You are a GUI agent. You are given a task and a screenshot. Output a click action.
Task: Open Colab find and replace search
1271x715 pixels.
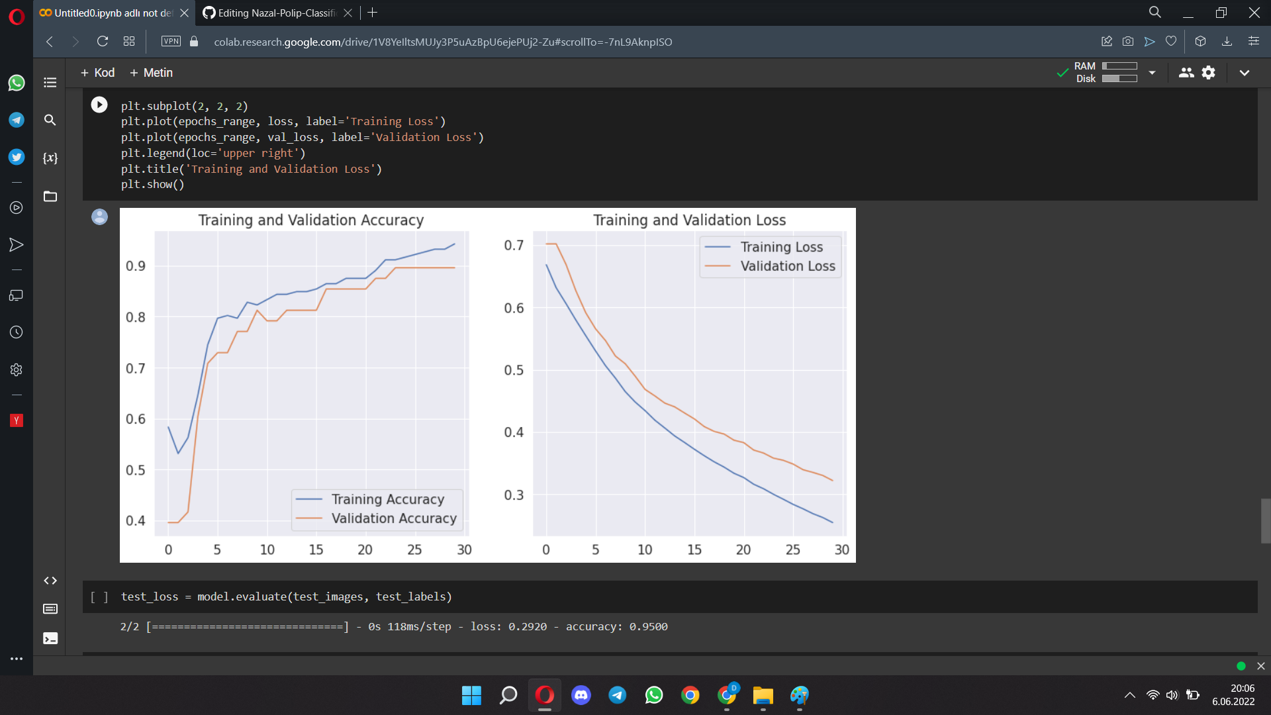(x=50, y=120)
